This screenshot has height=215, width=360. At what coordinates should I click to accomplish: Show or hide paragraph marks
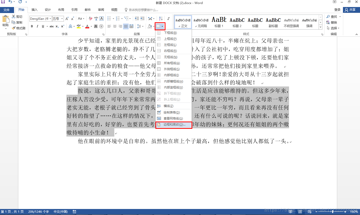click(x=169, y=19)
